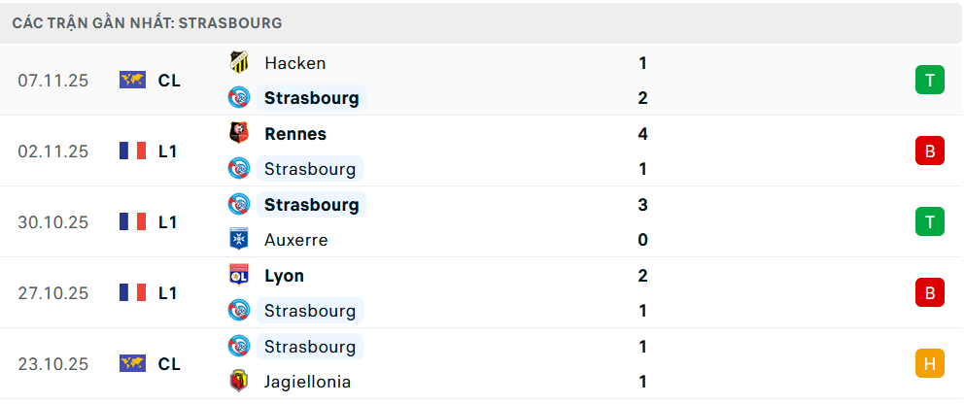Click the 27.10.25 match date
The image size is (965, 404).
[52, 292]
